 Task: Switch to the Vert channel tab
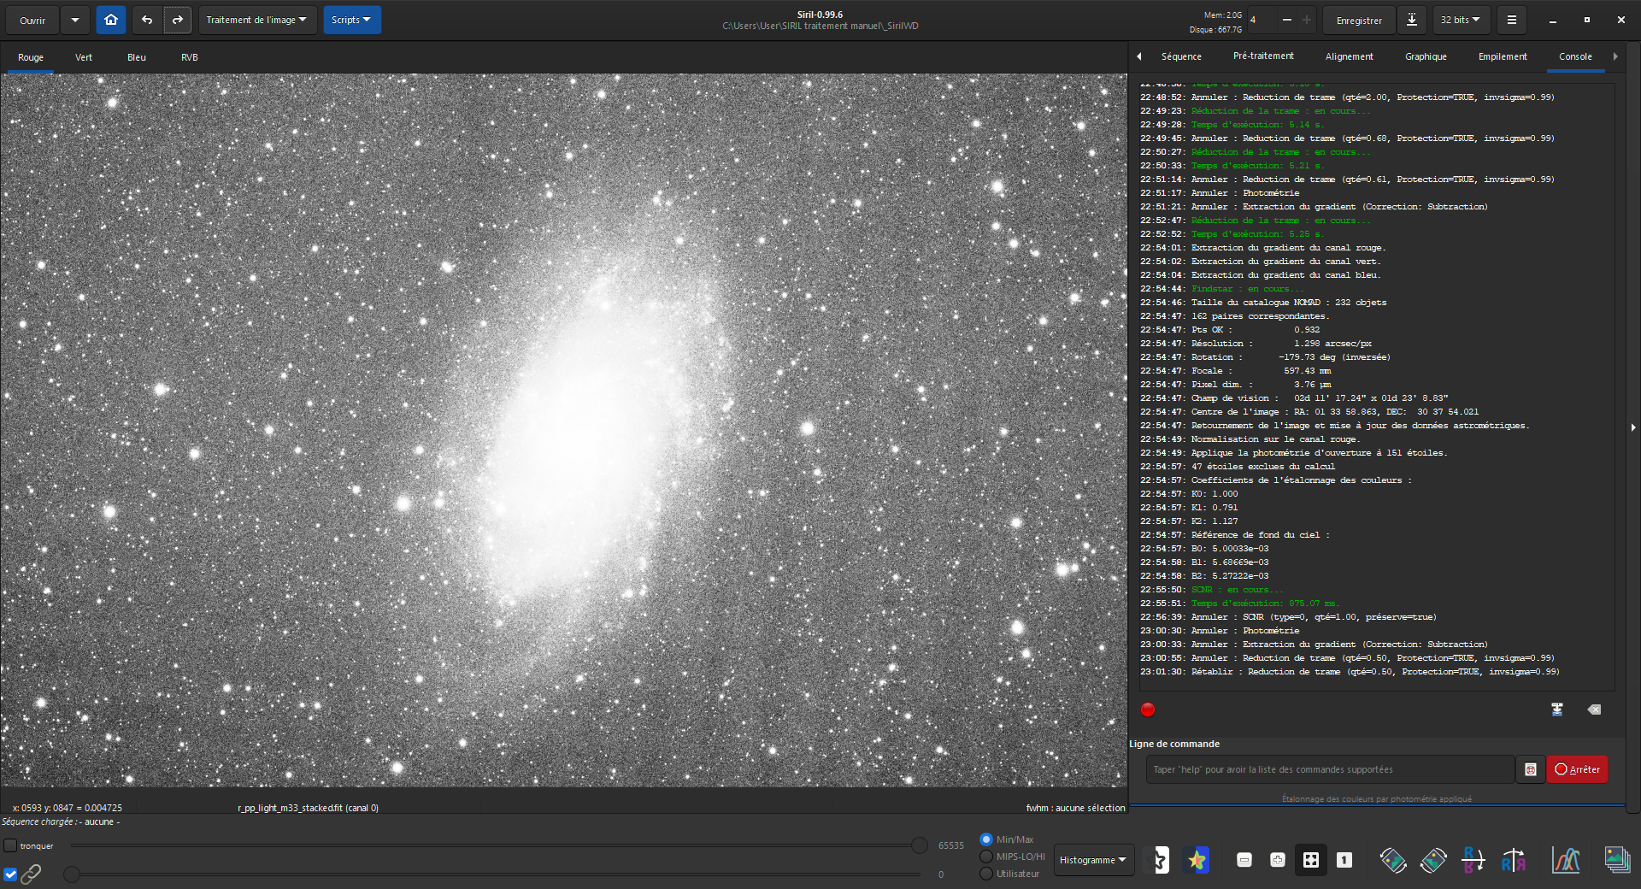(x=84, y=57)
